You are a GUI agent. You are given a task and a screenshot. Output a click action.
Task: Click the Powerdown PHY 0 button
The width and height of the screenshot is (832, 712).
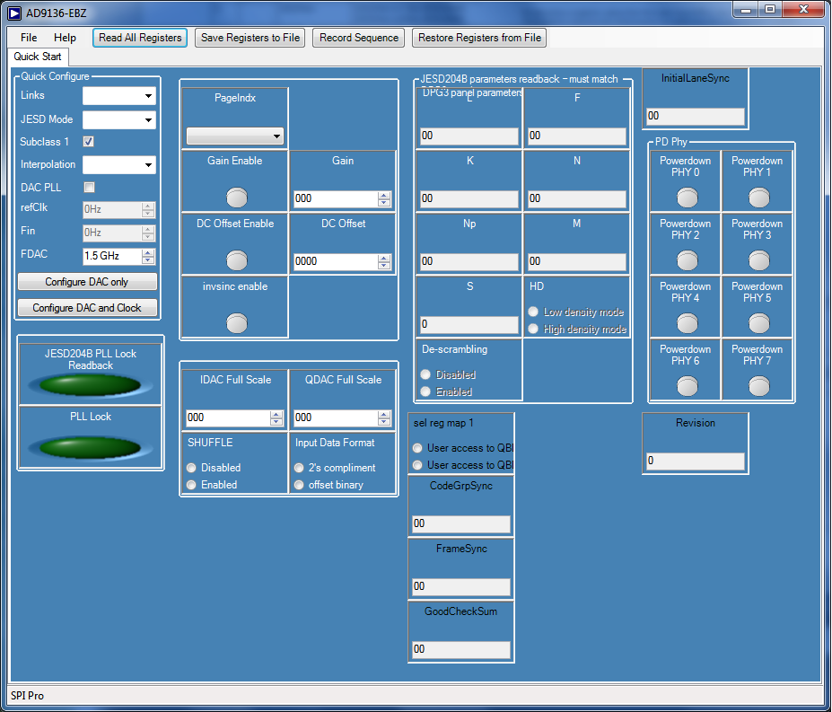(x=687, y=197)
